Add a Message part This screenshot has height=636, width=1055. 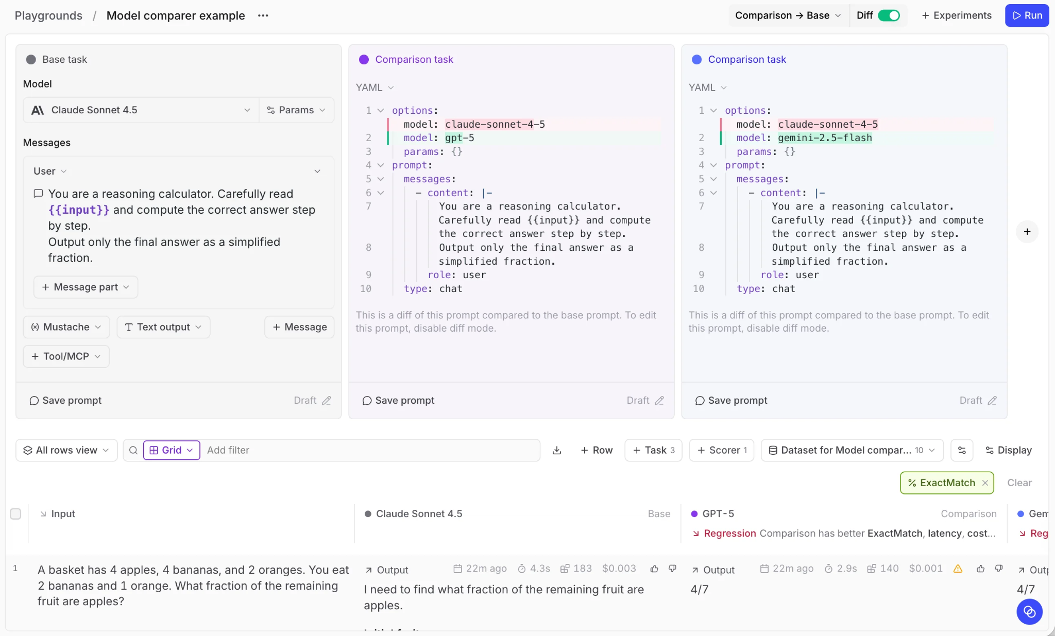click(x=86, y=287)
